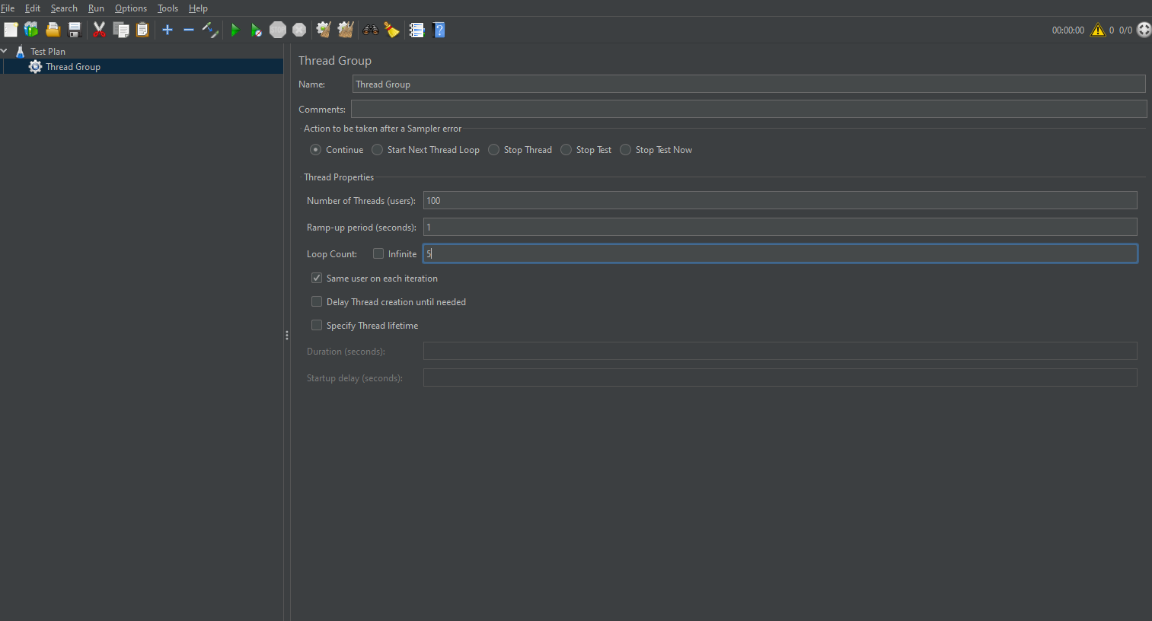The height and width of the screenshot is (621, 1152).
Task: Enable Delay Thread creation until needed
Action: tap(317, 301)
